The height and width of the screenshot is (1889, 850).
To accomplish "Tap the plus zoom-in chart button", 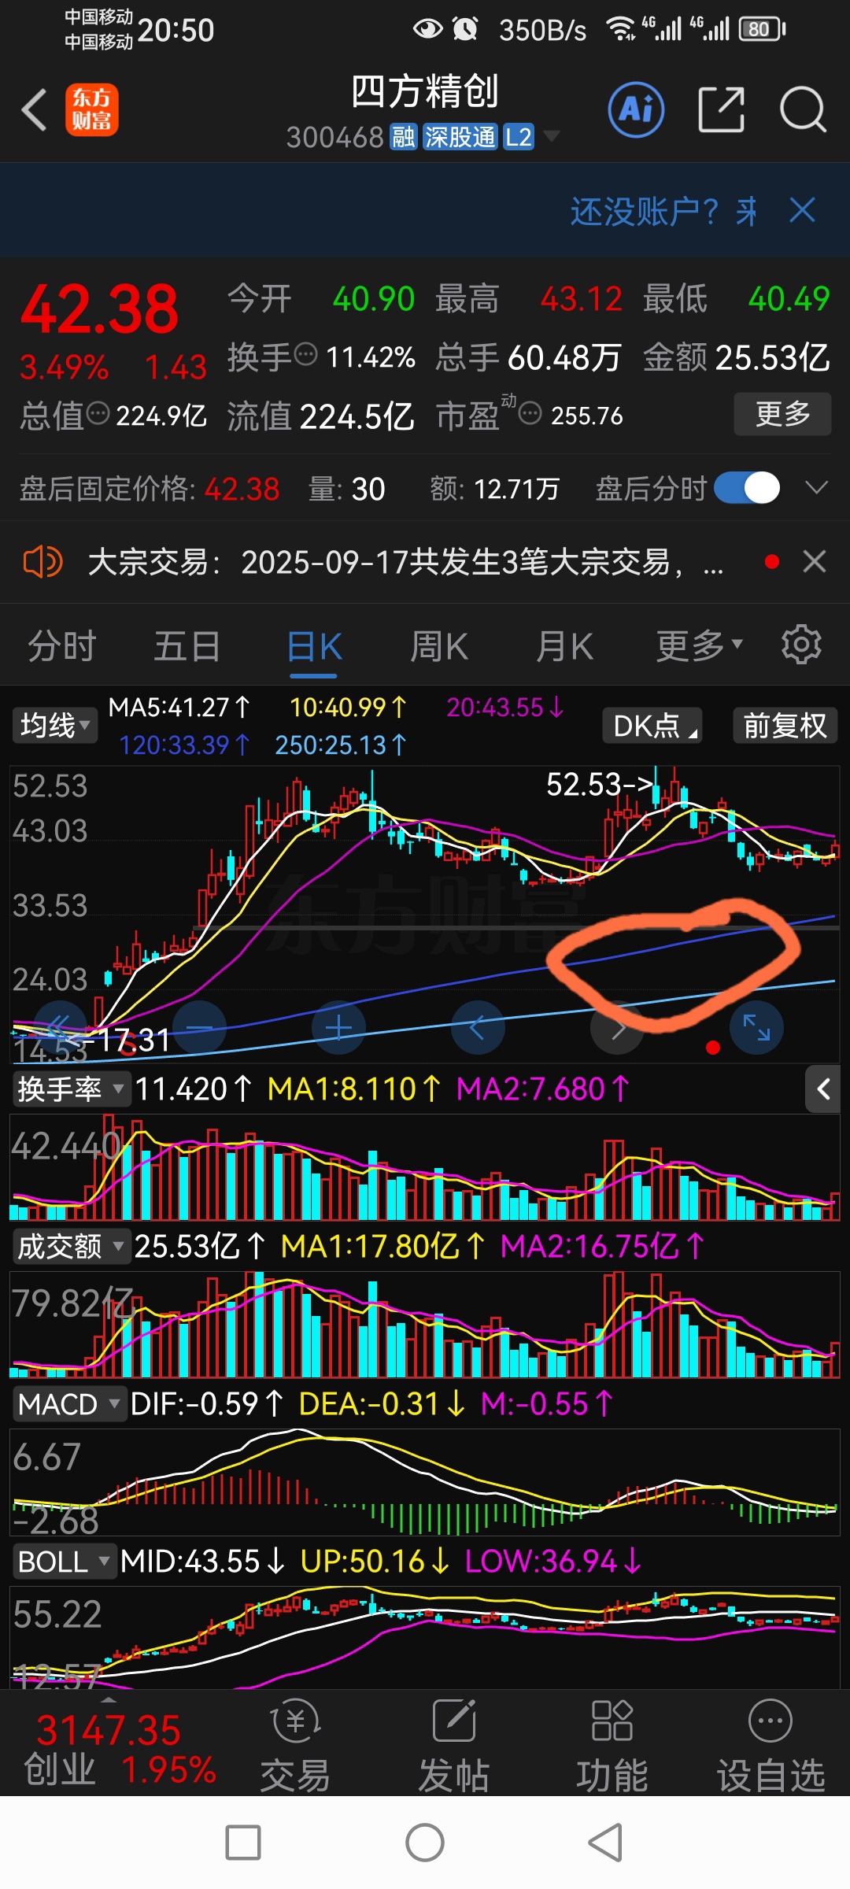I will [x=338, y=1027].
